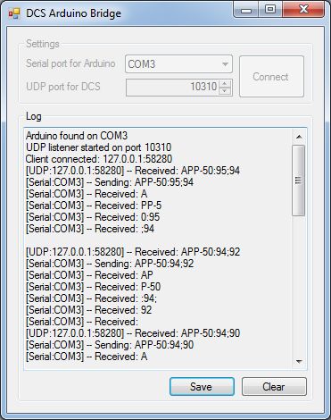
Task: Click the 'Arduino found on COM3' log line
Action: [77, 136]
